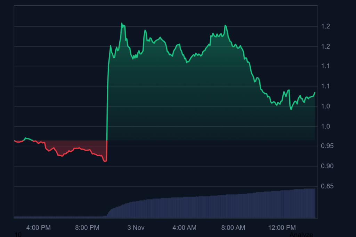This screenshot has height=237, width=356.
Task: Click the green dip low near 12:00 PM
Action: coord(291,109)
